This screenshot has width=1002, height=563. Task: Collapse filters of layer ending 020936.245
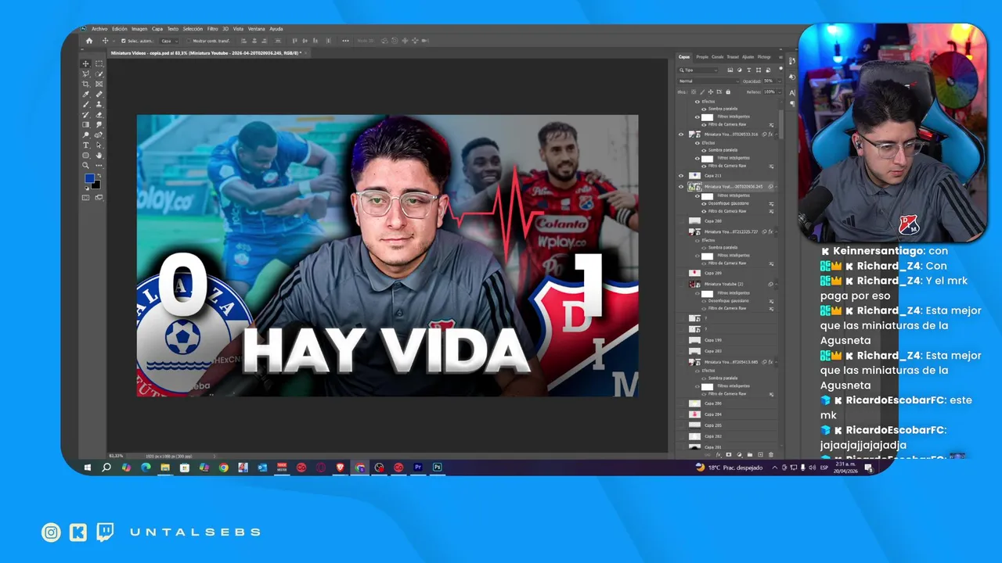(776, 187)
